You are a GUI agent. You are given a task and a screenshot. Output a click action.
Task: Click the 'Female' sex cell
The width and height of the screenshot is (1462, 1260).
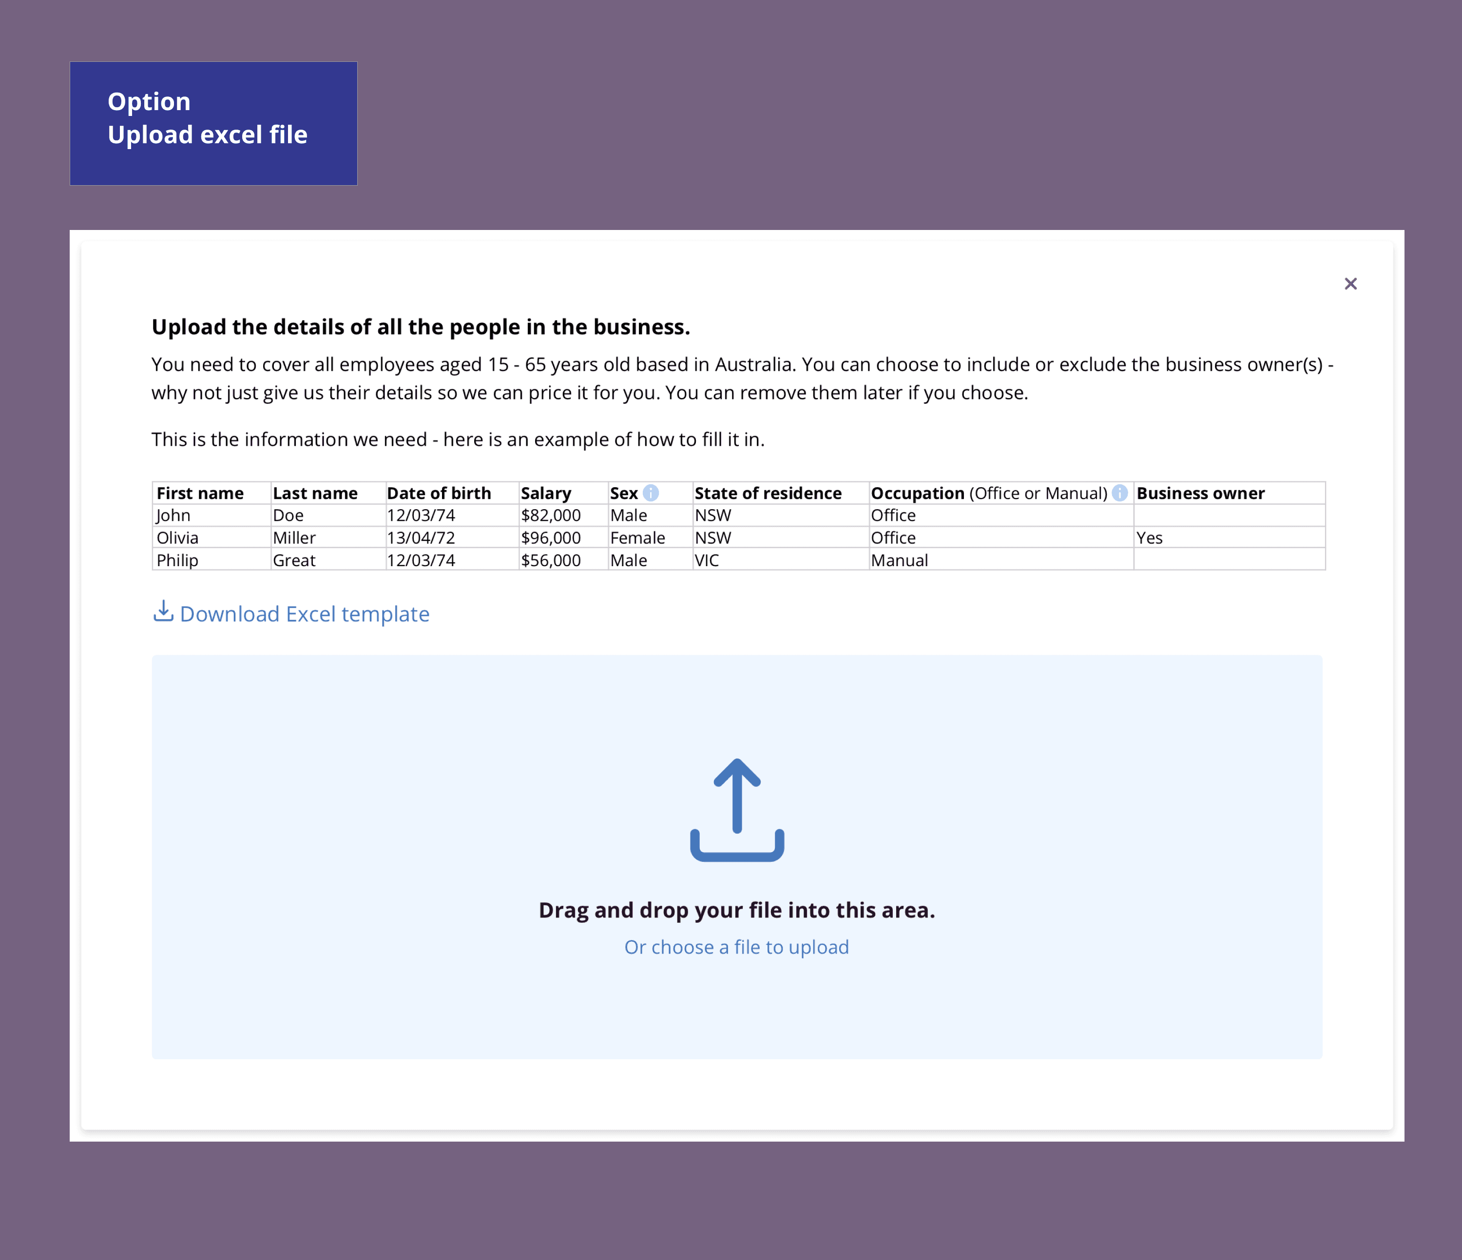637,537
